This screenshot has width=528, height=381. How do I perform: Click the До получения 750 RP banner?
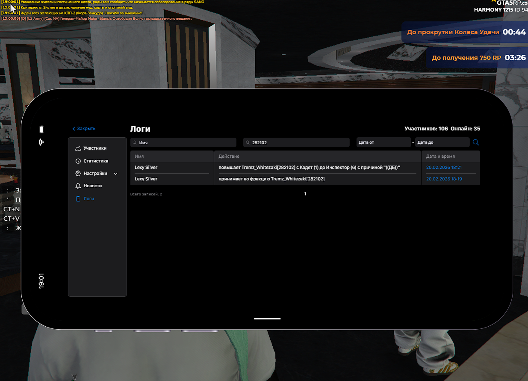coord(477,58)
